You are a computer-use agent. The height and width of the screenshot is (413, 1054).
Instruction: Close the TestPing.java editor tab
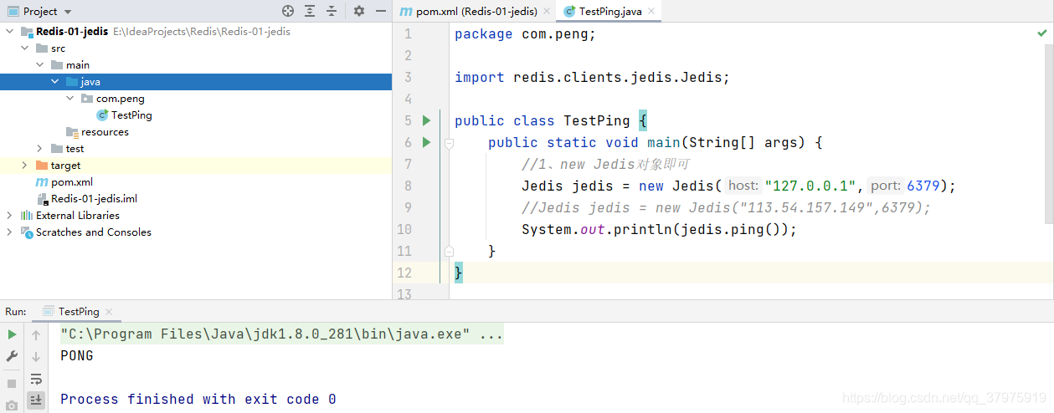pyautogui.click(x=650, y=12)
